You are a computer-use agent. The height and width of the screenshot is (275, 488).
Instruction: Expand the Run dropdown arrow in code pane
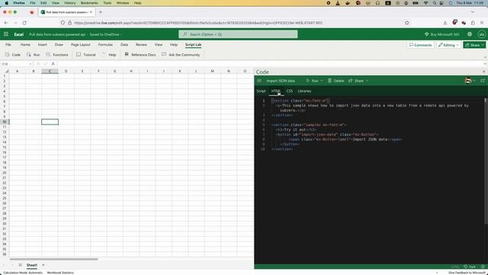322,81
